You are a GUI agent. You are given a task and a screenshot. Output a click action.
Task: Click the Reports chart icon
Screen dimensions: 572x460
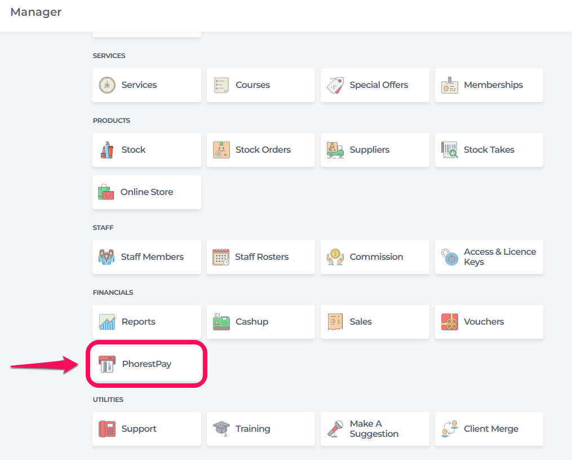tap(107, 322)
